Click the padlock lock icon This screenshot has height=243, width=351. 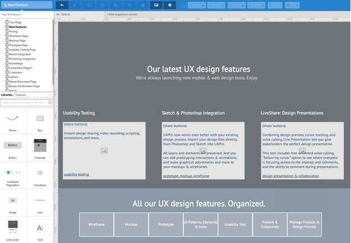click(143, 5)
